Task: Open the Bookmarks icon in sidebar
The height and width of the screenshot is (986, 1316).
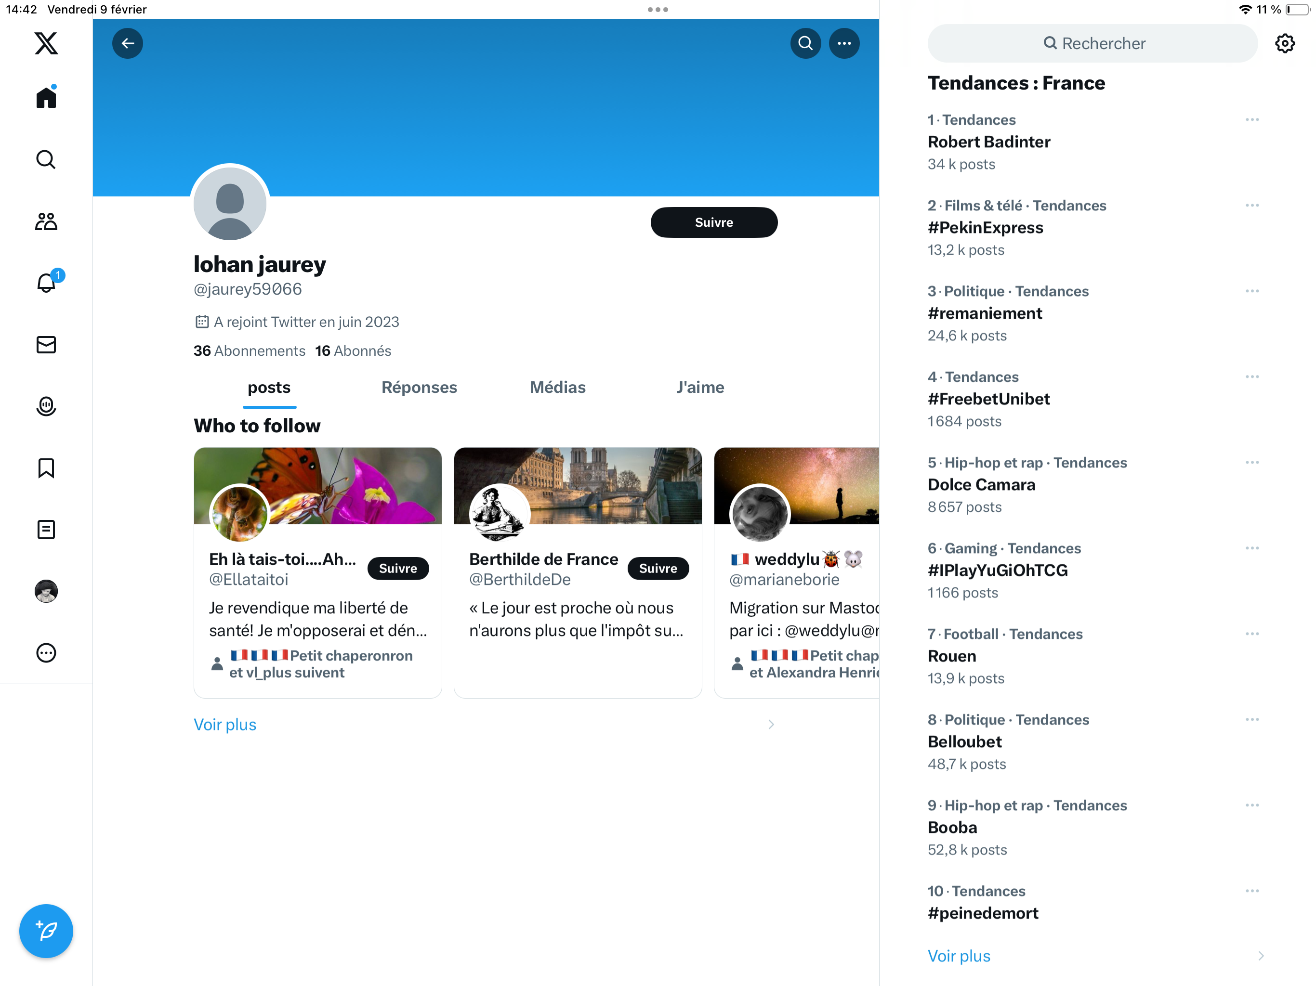Action: (x=46, y=468)
